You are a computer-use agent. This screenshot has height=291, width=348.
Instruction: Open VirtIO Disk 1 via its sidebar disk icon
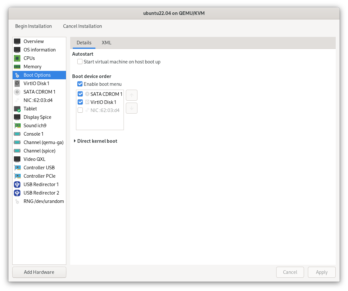[x=17, y=84]
